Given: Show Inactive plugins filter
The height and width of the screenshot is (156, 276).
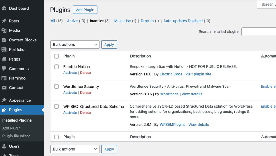Looking at the screenshot, I should click(97, 21).
